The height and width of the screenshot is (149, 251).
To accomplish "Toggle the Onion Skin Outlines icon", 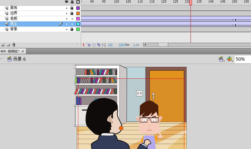I will [x=94, y=45].
